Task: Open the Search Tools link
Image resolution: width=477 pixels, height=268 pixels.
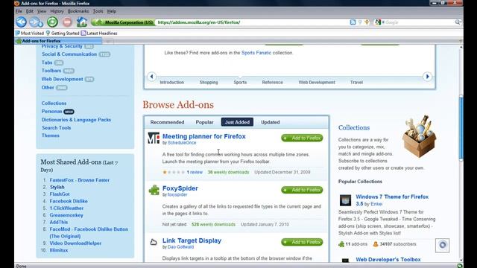Action: (x=57, y=128)
